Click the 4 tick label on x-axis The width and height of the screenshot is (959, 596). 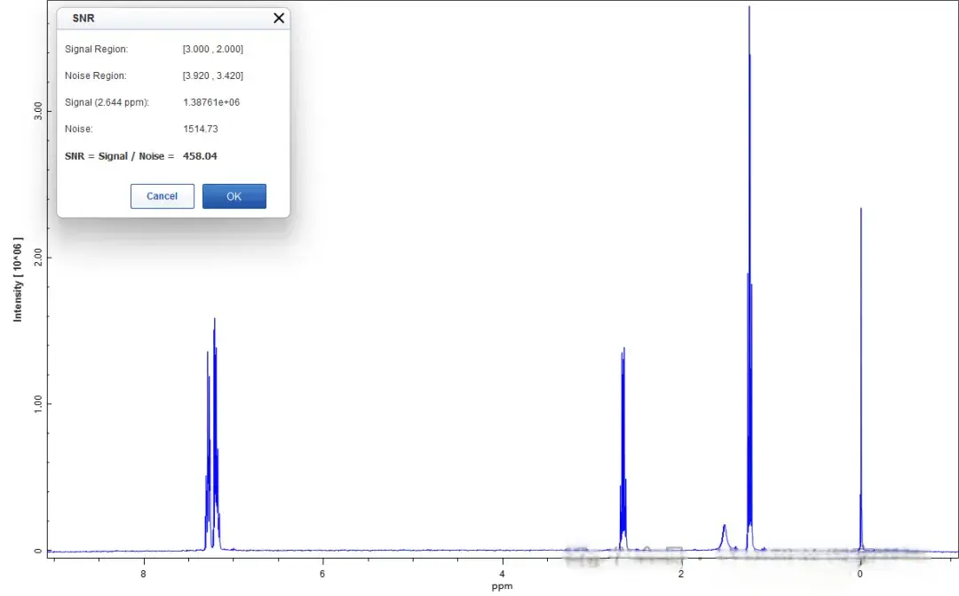tap(502, 574)
